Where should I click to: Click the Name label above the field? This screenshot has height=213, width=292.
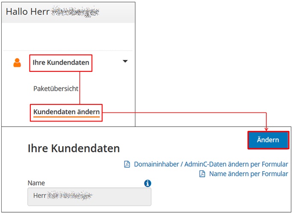[36, 183]
